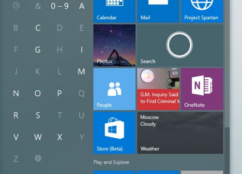The height and width of the screenshot is (174, 242).
Task: Jump to apps starting with V
Action: 16,137
